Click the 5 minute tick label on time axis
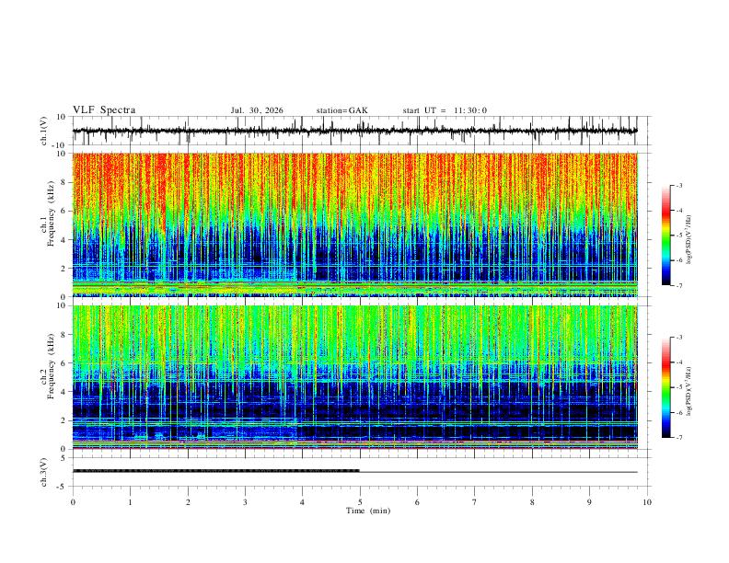 tap(360, 502)
